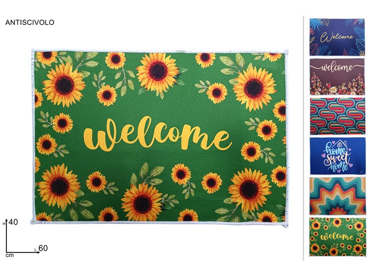The image size is (369, 277).
Task: Click the vertical height arrow of dimension guide
Action: point(6,236)
